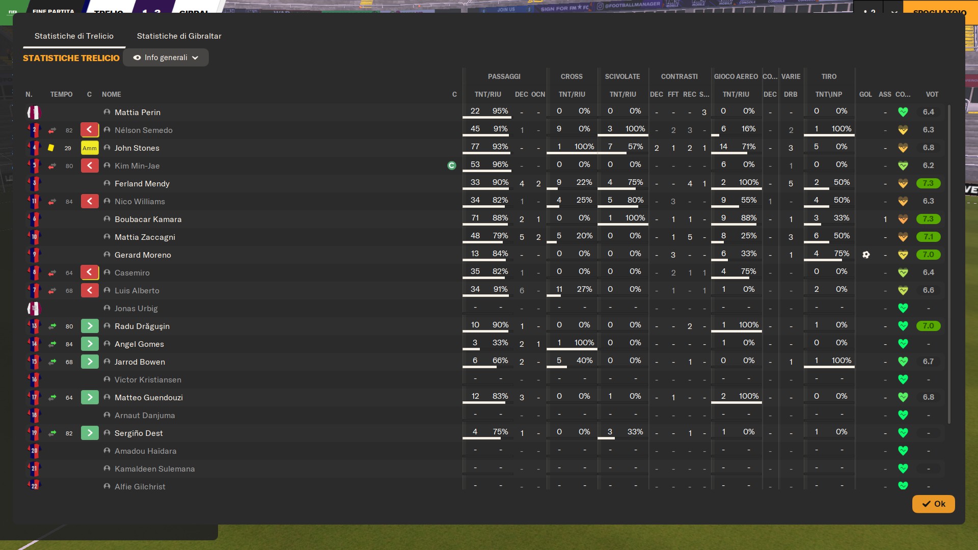Click John Stones' yellow card icon
Image resolution: width=978 pixels, height=550 pixels.
click(x=51, y=148)
